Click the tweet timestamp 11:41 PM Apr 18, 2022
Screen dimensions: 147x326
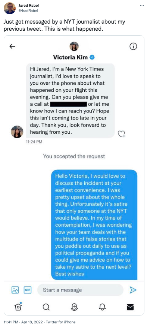23,322
